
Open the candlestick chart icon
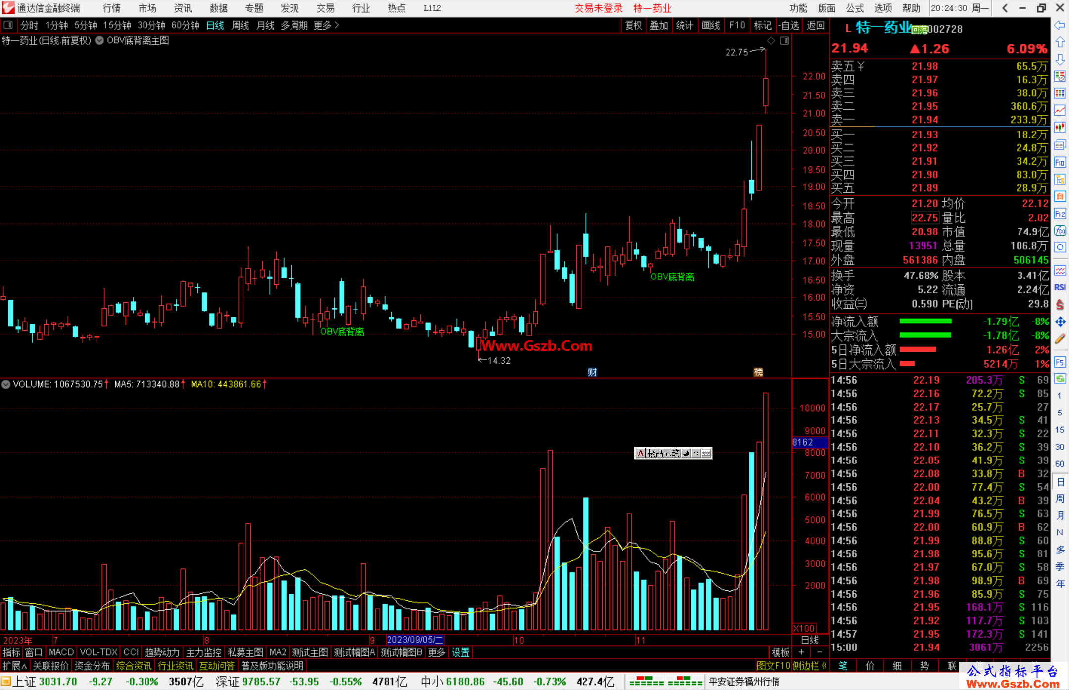tap(1060, 128)
